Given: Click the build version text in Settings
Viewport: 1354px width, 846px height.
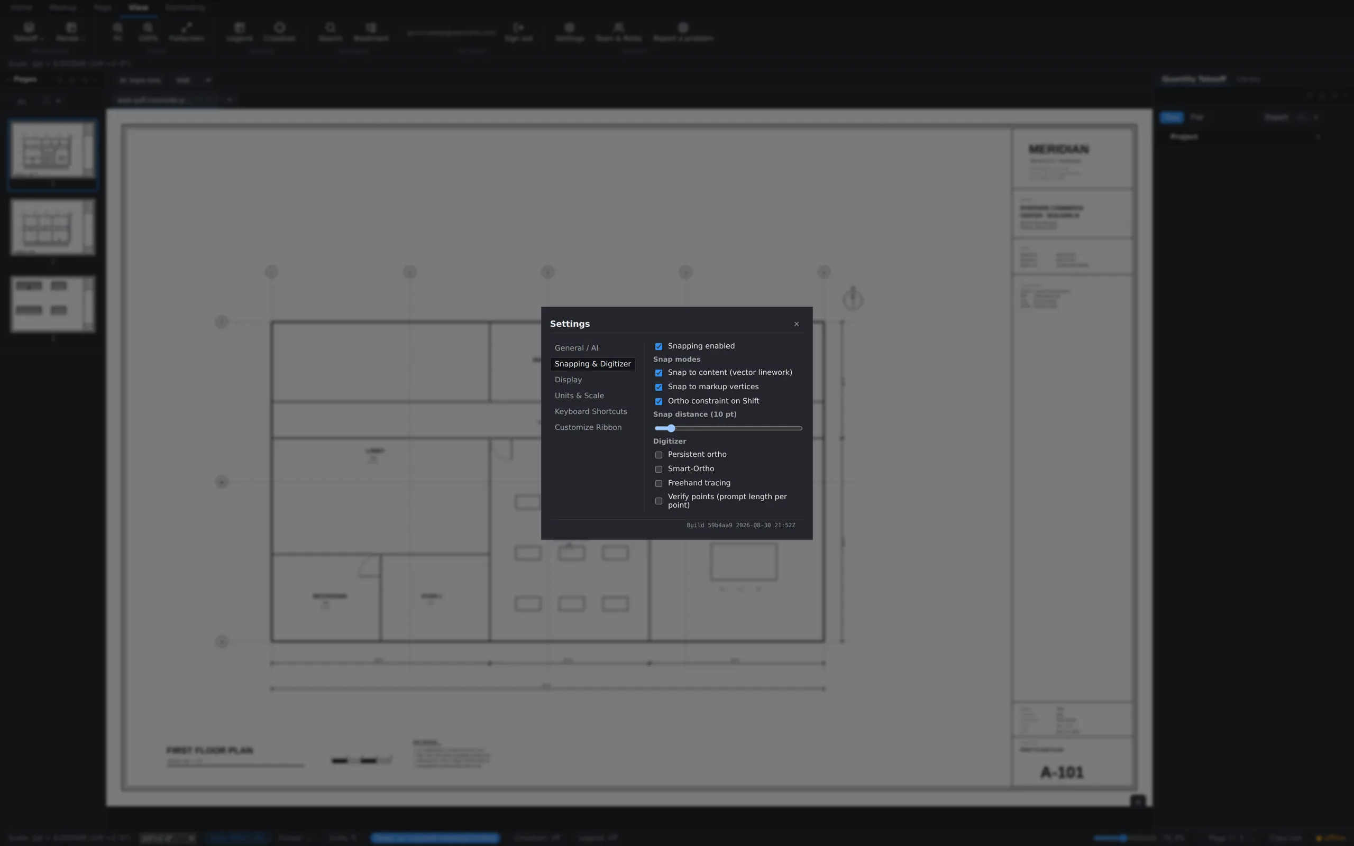Looking at the screenshot, I should click(741, 526).
